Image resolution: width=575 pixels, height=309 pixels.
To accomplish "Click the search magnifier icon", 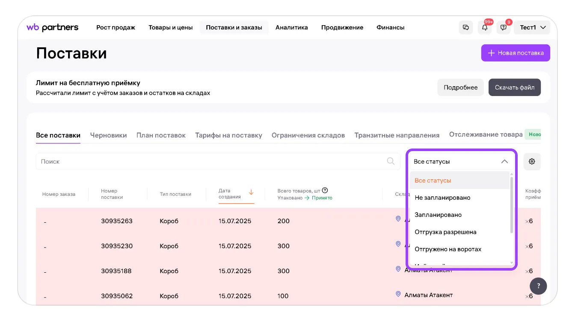I will coord(391,161).
